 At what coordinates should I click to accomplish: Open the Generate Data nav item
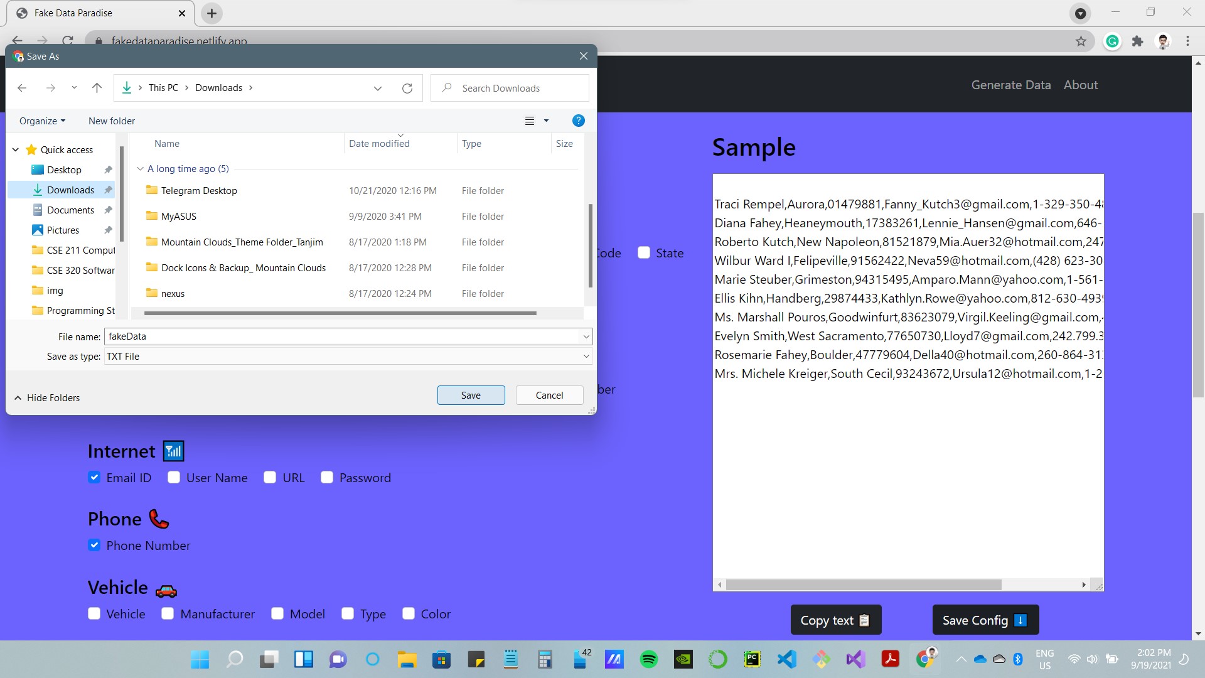click(1010, 85)
